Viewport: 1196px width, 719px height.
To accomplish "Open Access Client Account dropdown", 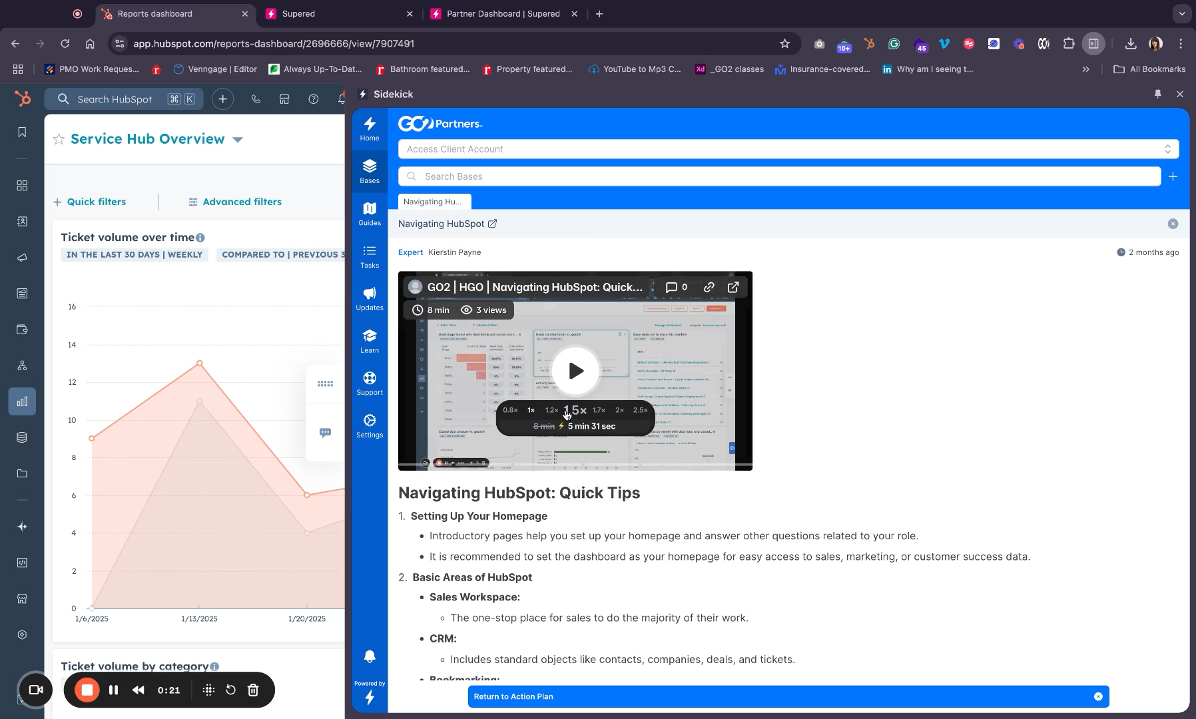I will pos(788,149).
